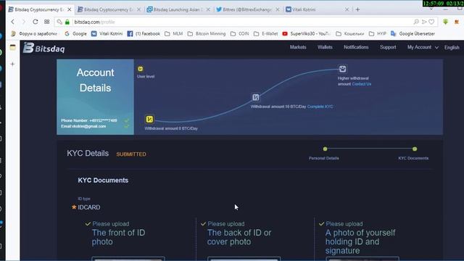Open the My Account dropdown
Screen dimensions: 464x261
click(x=423, y=47)
